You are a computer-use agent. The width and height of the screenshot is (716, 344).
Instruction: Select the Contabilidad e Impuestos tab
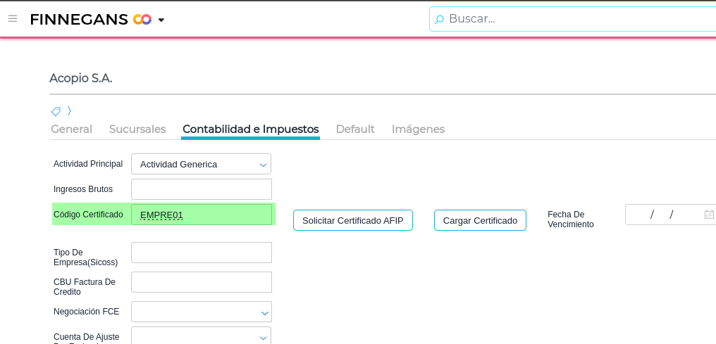[x=250, y=129]
